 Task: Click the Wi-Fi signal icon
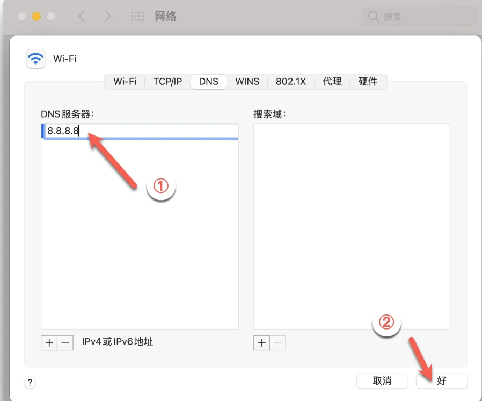tap(36, 59)
